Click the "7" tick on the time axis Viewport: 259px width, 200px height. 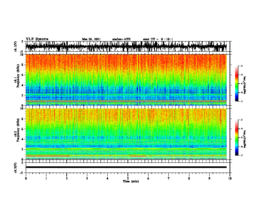[169, 178]
